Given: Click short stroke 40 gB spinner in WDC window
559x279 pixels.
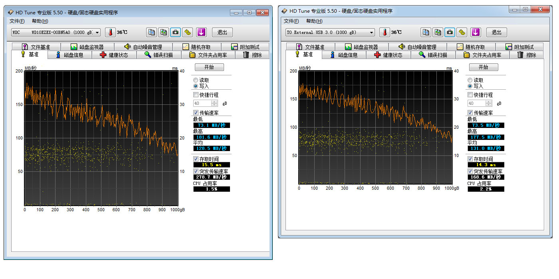Looking at the screenshot, I should point(205,103).
